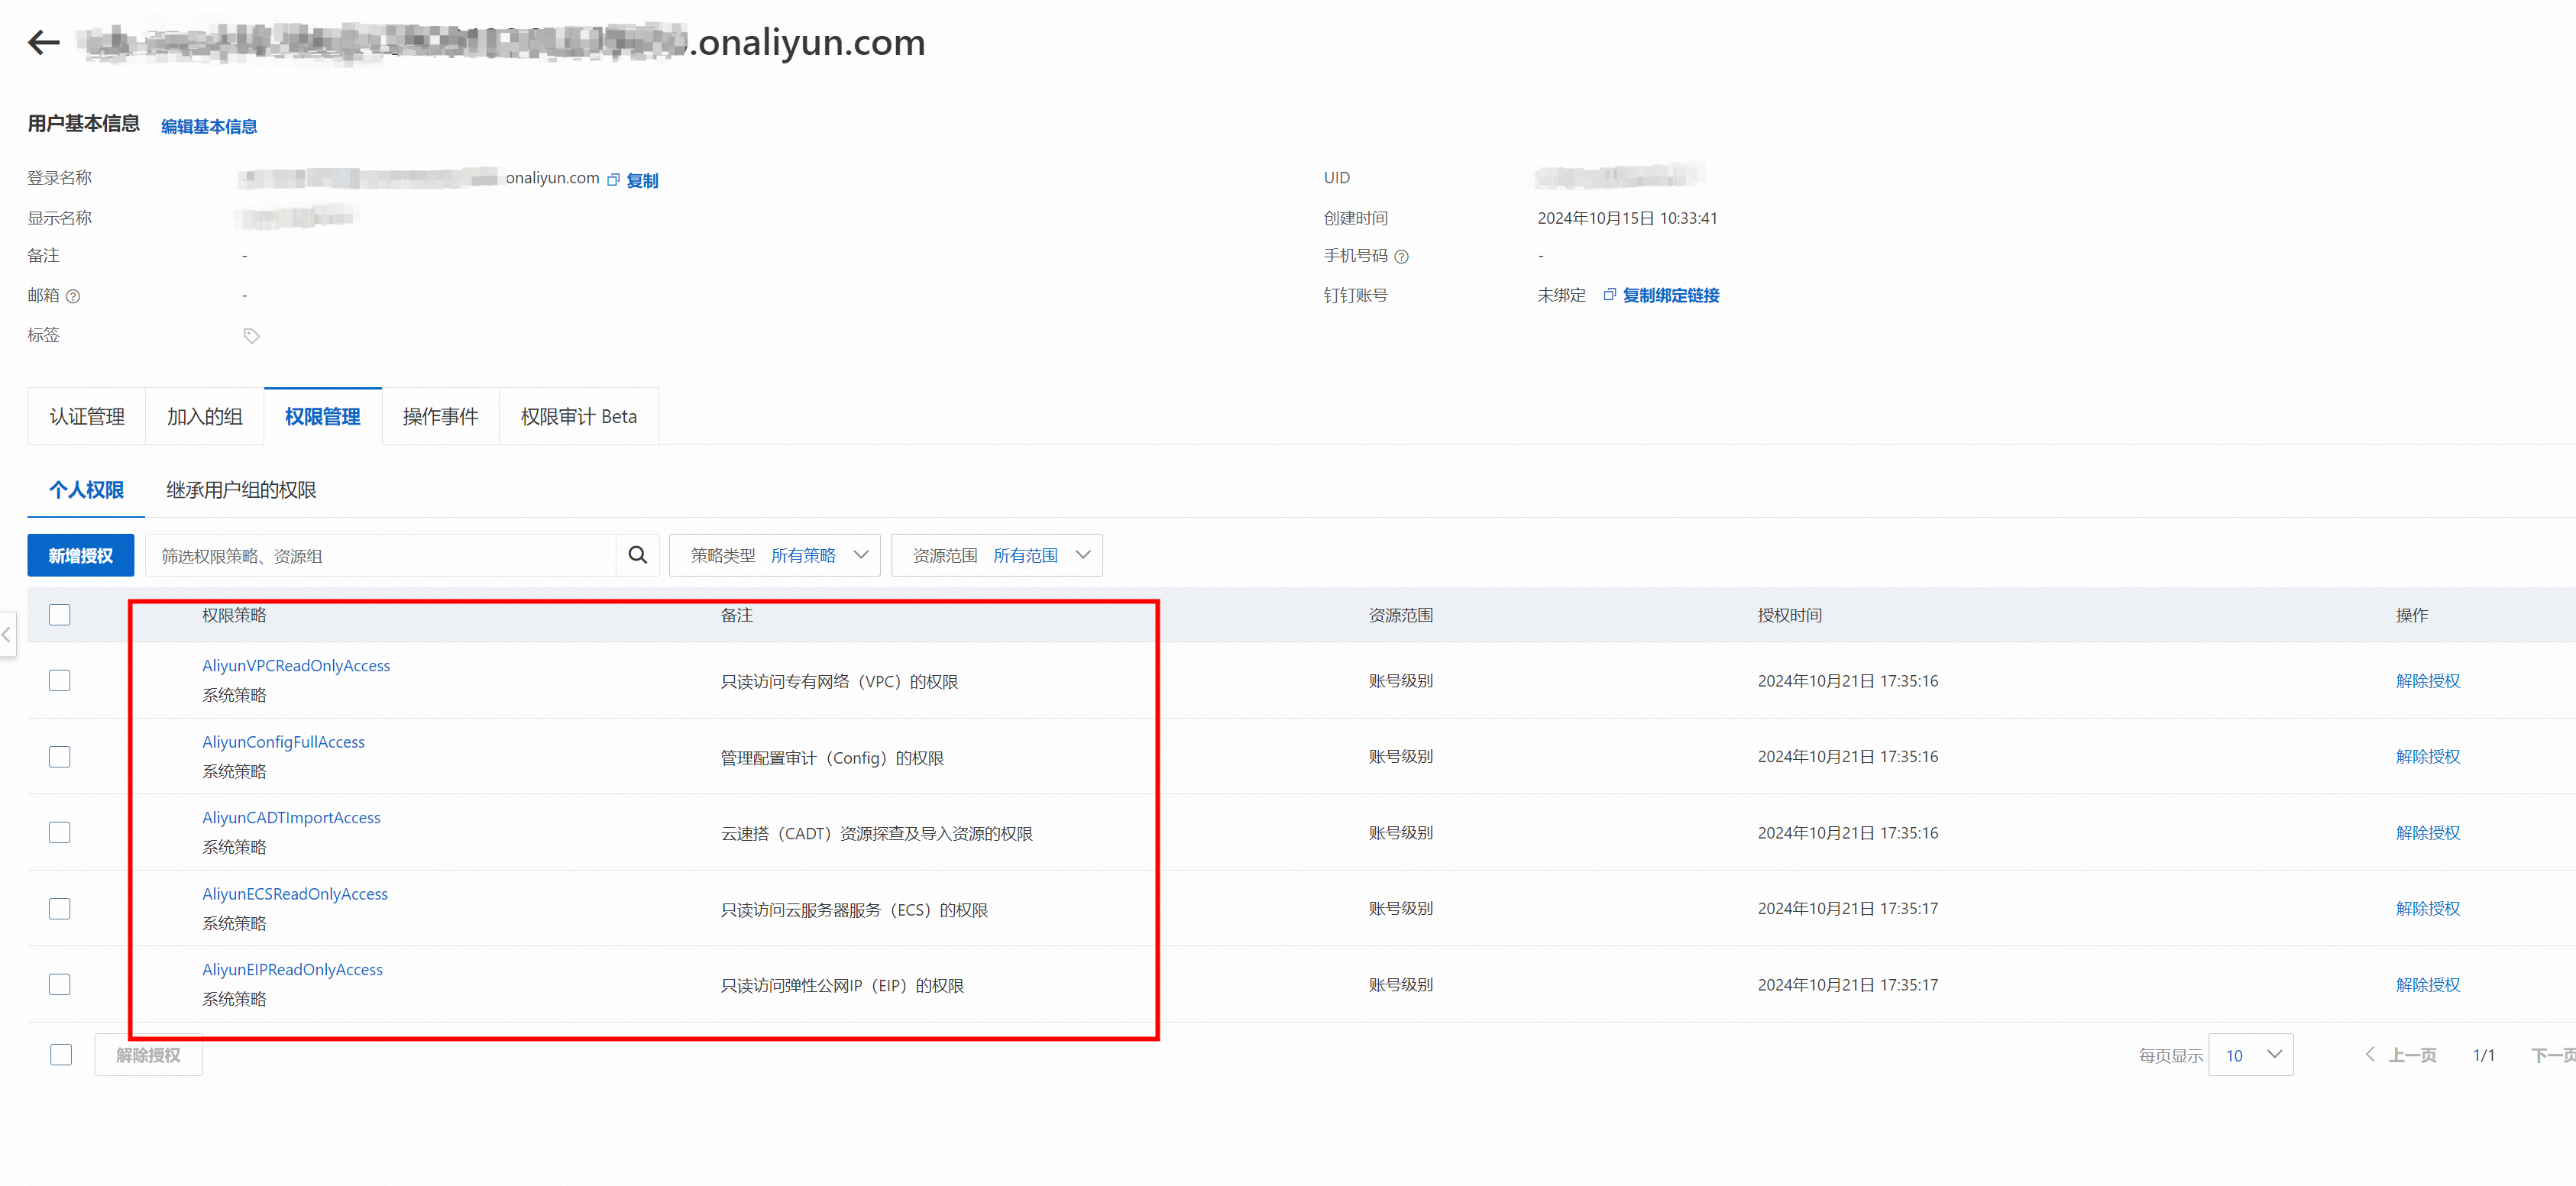
Task: Check the AliyunECSReadOnlyAccess row checkbox
Action: point(60,908)
